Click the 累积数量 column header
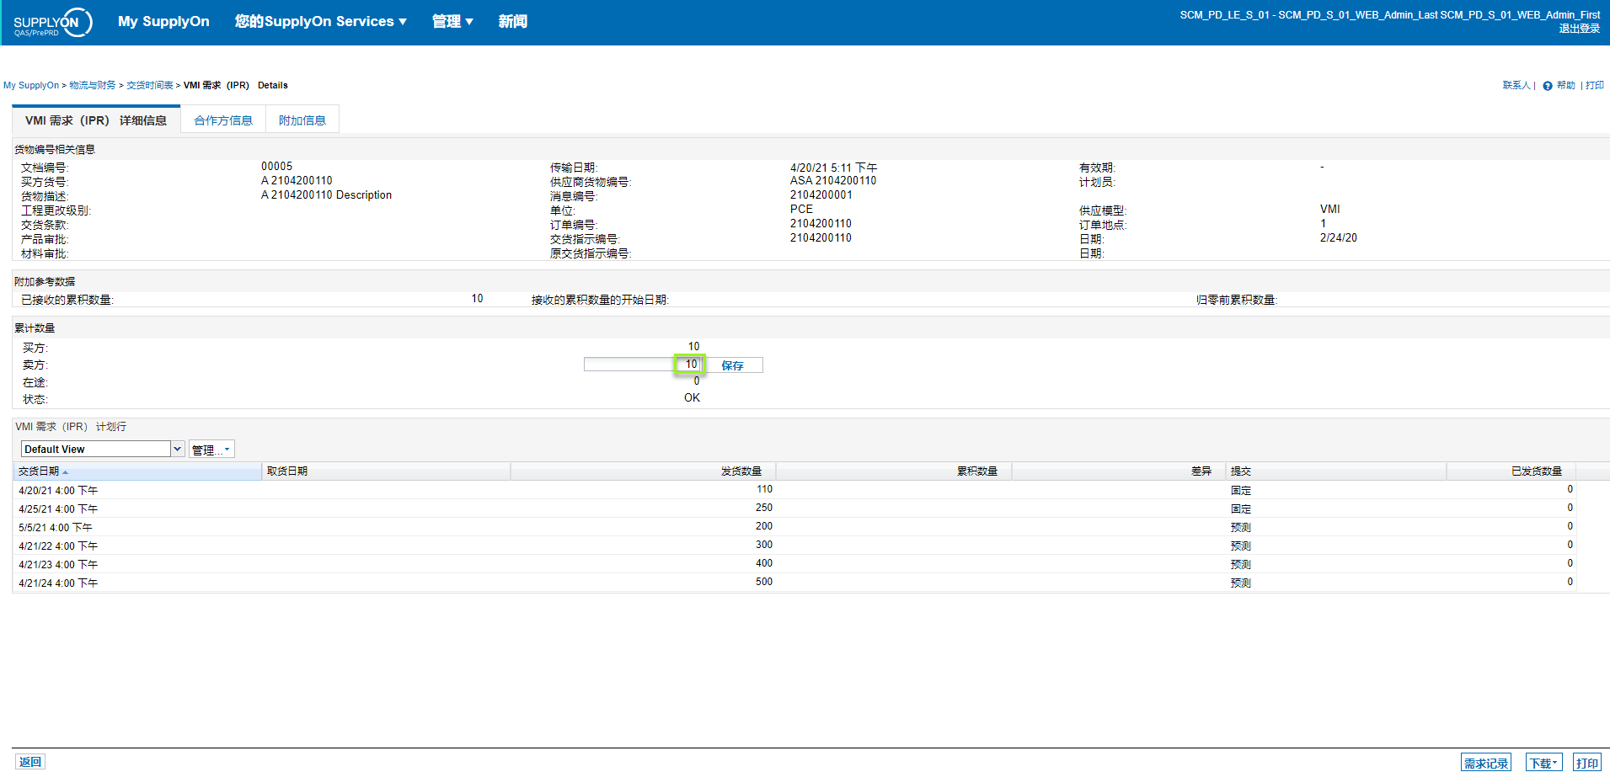Image resolution: width=1610 pixels, height=772 pixels. click(894, 471)
